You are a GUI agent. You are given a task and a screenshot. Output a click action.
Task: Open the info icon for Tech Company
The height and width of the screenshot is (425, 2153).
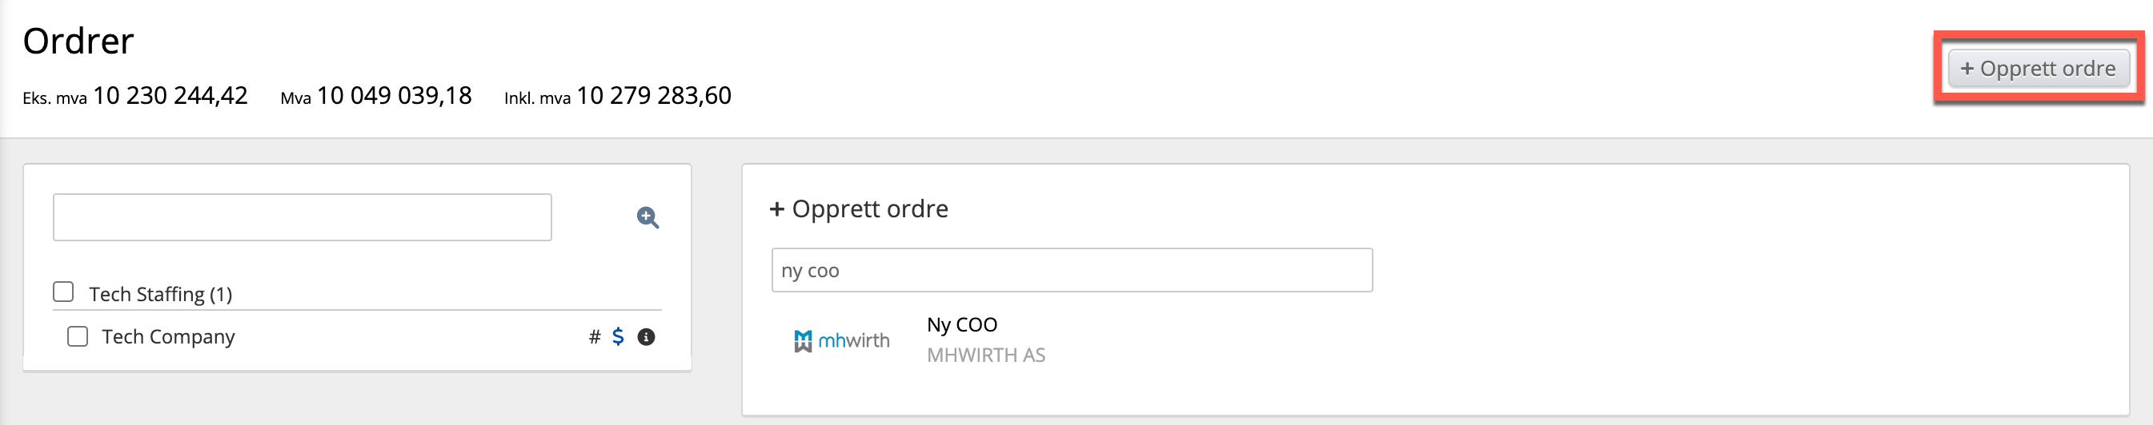[x=646, y=336]
